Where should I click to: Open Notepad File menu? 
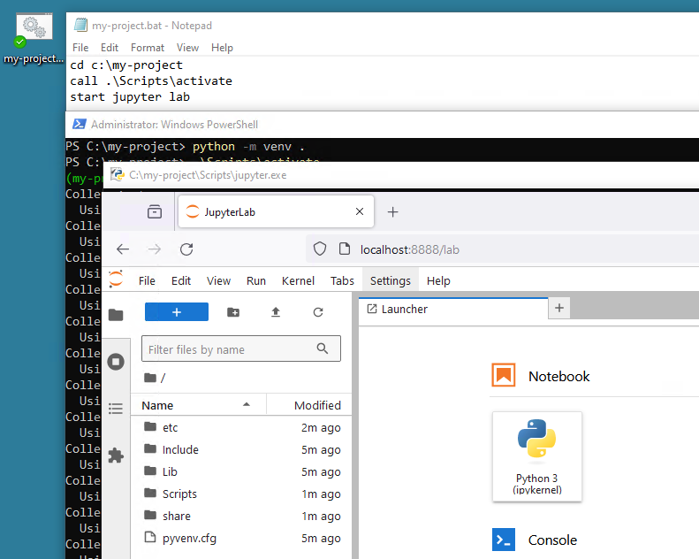click(80, 47)
